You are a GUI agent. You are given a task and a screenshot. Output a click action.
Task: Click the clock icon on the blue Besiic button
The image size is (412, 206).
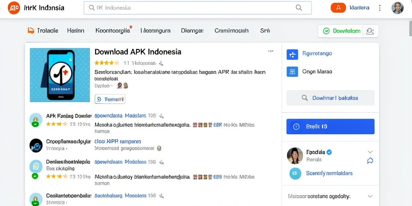296,126
